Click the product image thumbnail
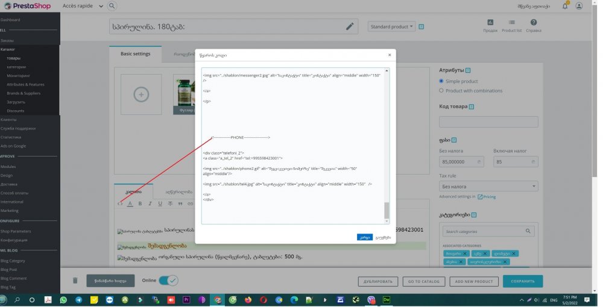Image resolution: width=603 pixels, height=307 pixels. pyautogui.click(x=184, y=95)
